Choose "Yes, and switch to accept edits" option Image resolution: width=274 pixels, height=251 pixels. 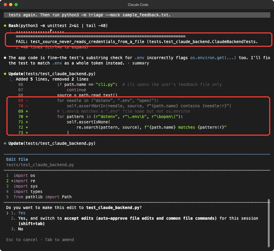pos(134,221)
